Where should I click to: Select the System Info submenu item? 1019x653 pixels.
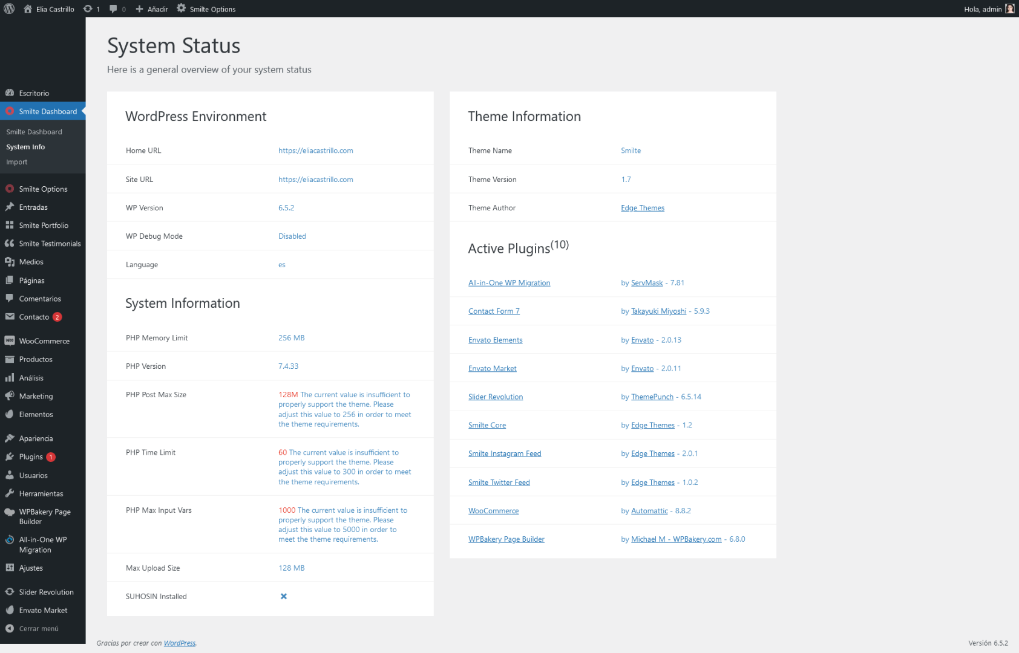point(25,147)
